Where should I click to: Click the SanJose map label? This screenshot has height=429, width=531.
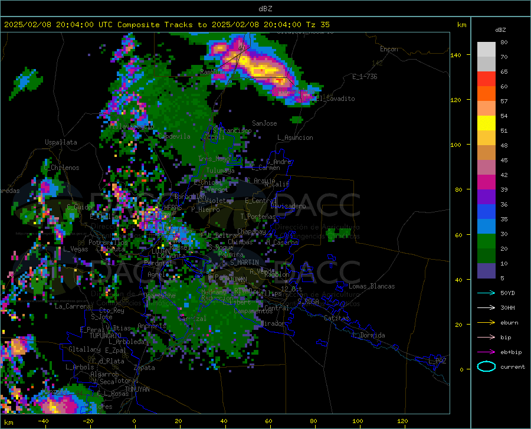point(264,123)
